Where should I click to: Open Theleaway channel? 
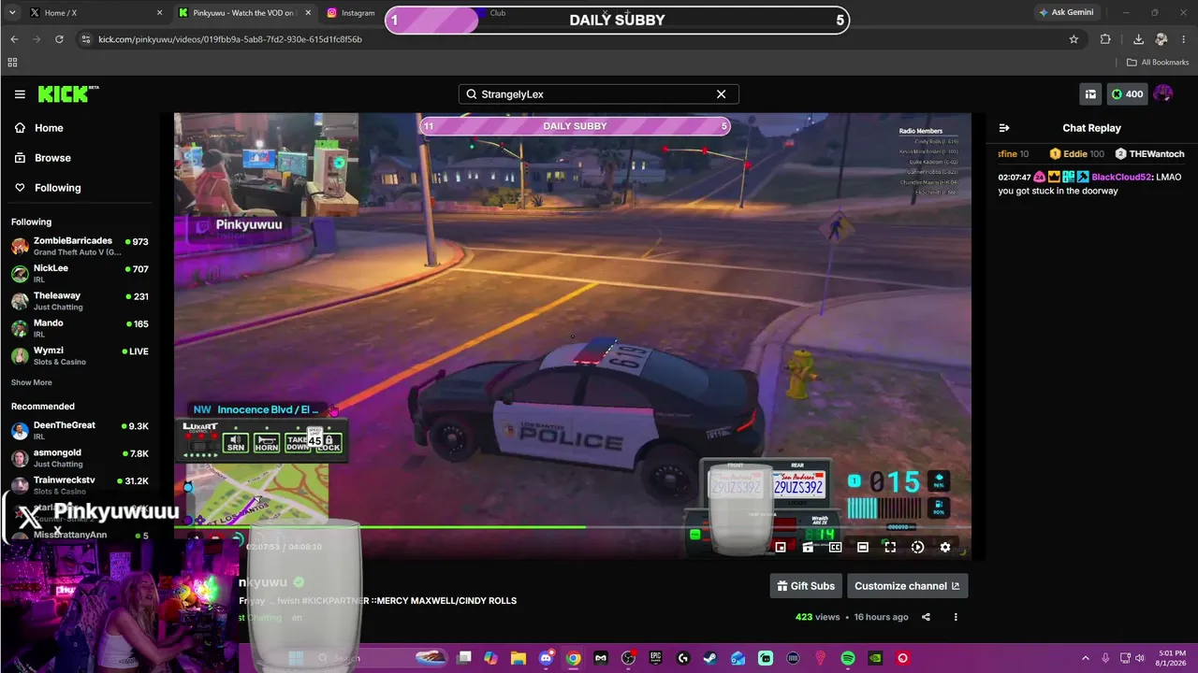(80, 301)
